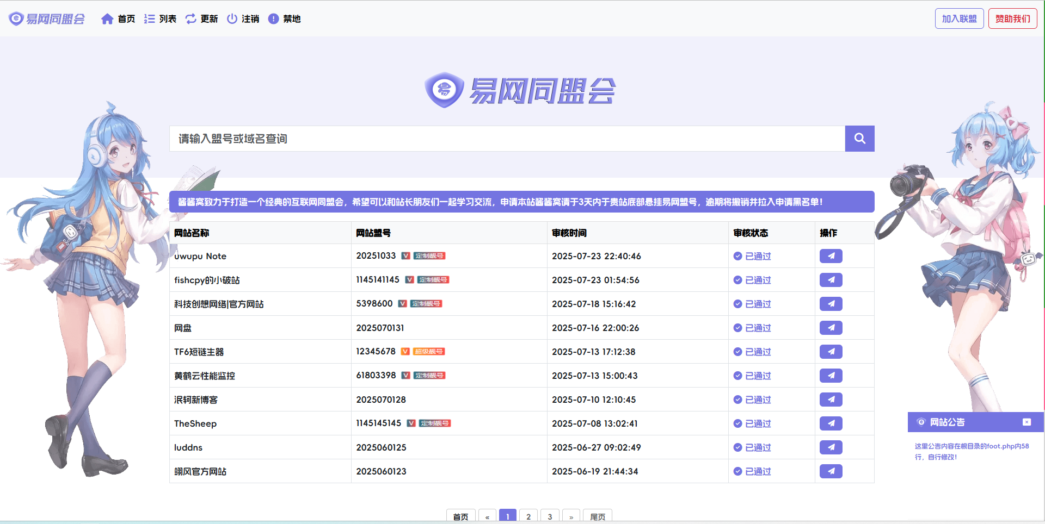
Task: Click the 易网同盟会 logo in top-left corner
Action: (47, 19)
